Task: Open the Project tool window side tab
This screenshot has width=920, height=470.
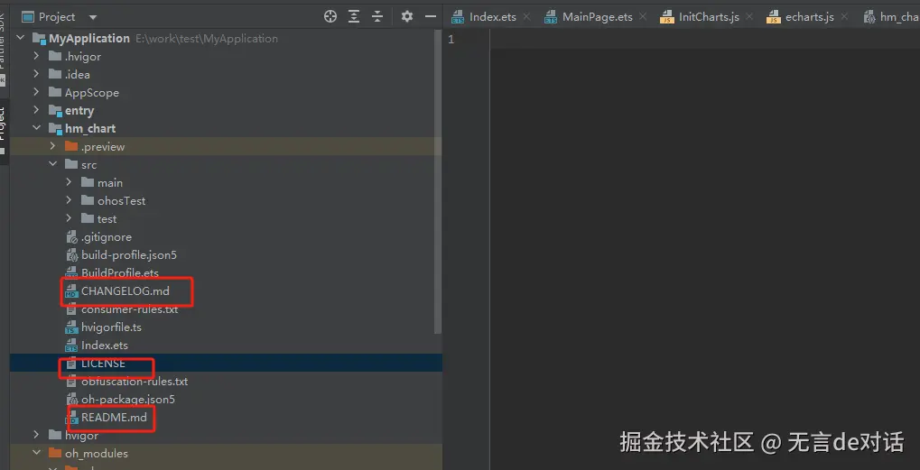Action: (x=4, y=132)
